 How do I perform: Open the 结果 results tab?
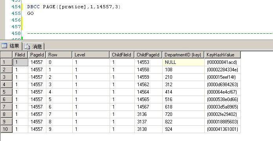(11, 46)
